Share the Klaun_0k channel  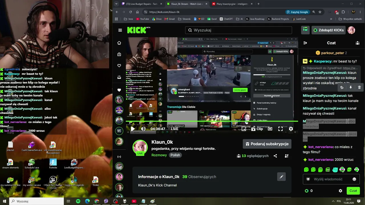tap(275, 156)
